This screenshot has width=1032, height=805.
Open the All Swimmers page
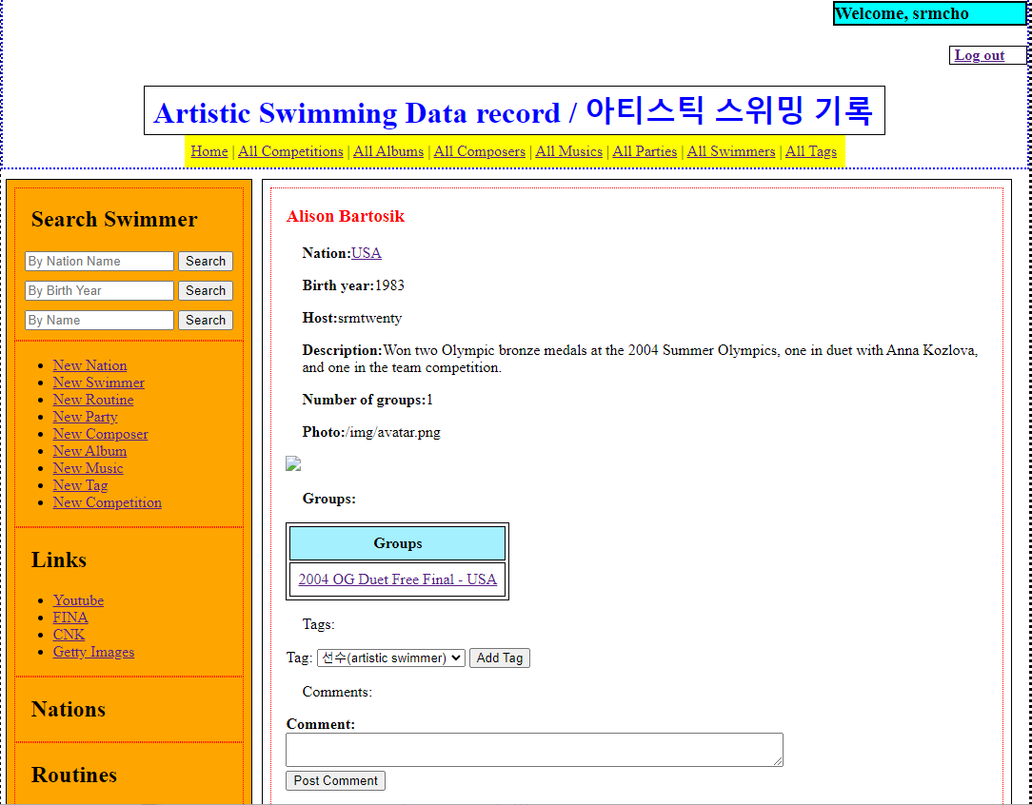[730, 151]
